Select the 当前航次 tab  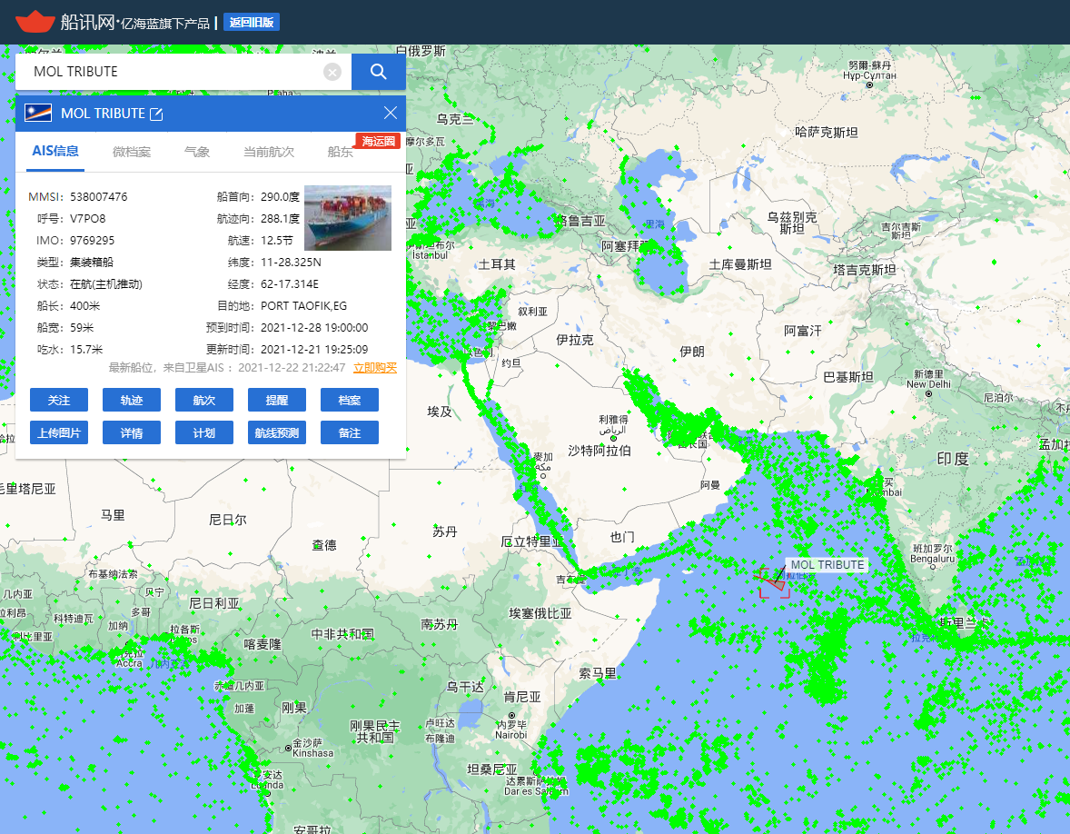click(269, 152)
